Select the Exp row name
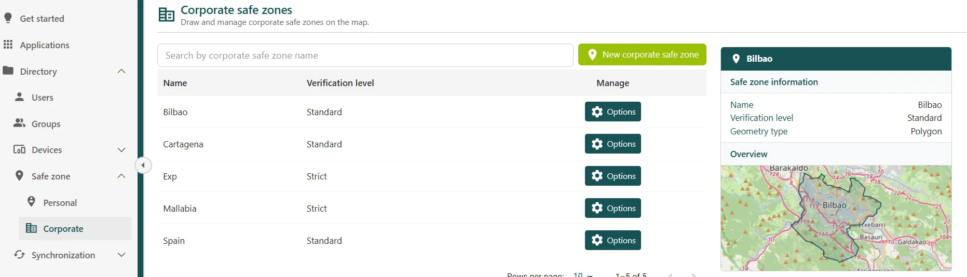This screenshot has height=277, width=967. tap(170, 176)
